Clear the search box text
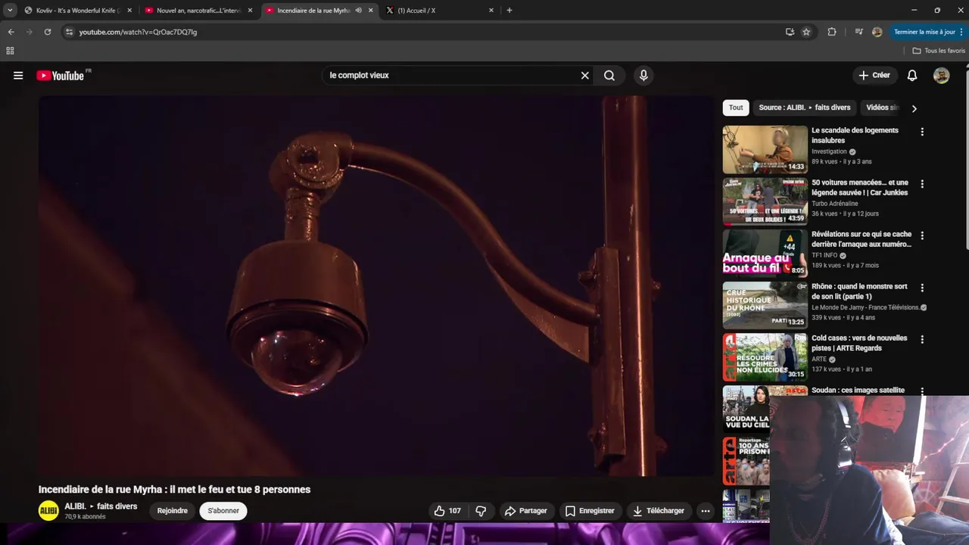 [x=584, y=76]
